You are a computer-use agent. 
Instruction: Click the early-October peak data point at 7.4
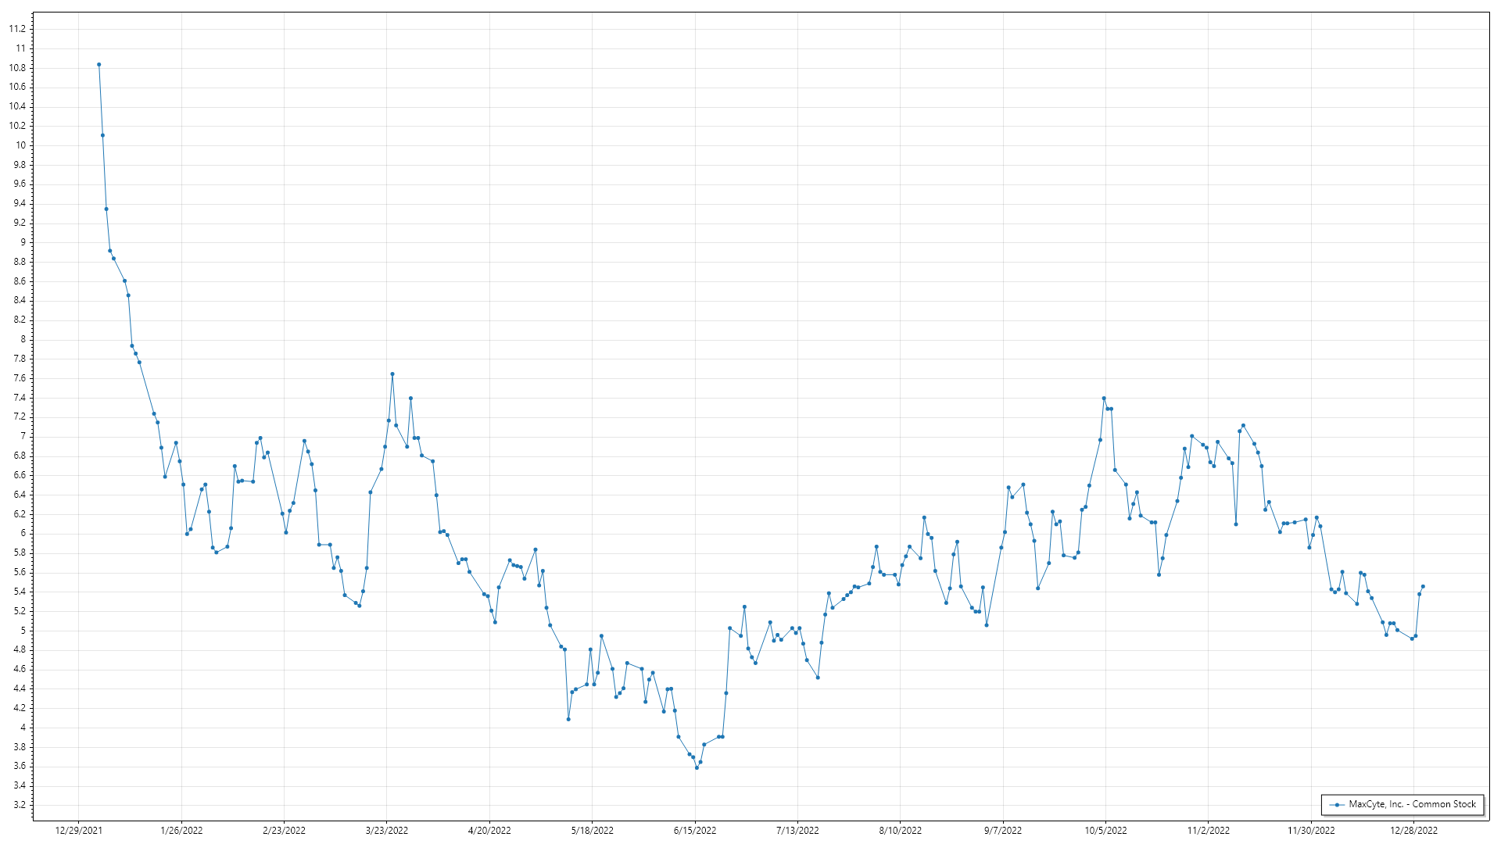click(1104, 399)
